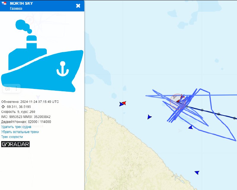Click 'Убрать остальные треки' link
Image resolution: width=237 pixels, height=190 pixels.
20,132
